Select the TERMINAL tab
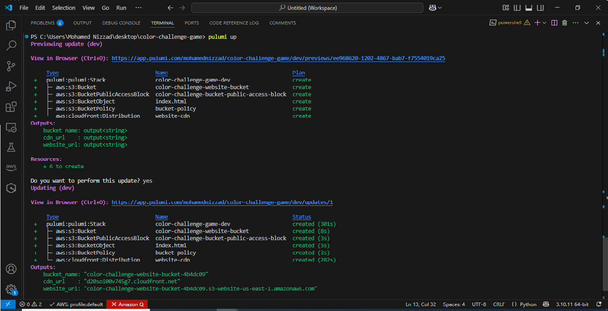 162,23
